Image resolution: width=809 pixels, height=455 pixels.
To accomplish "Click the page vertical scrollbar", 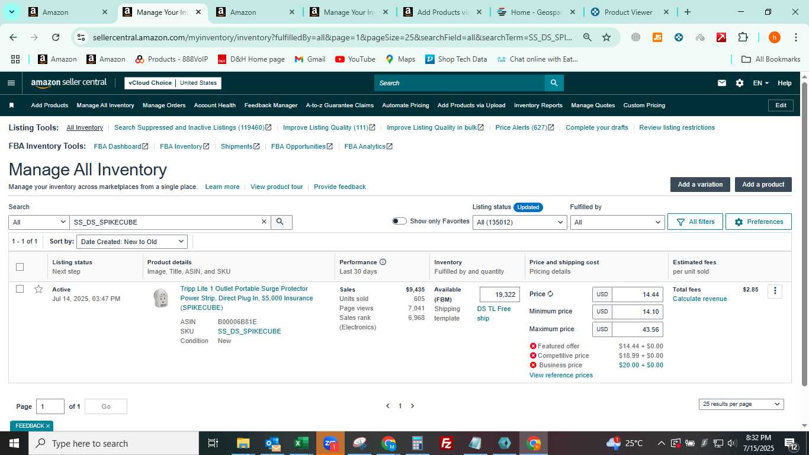I will click(804, 233).
